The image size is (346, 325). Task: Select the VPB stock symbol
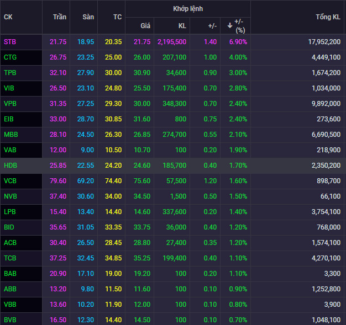[x=10, y=104]
